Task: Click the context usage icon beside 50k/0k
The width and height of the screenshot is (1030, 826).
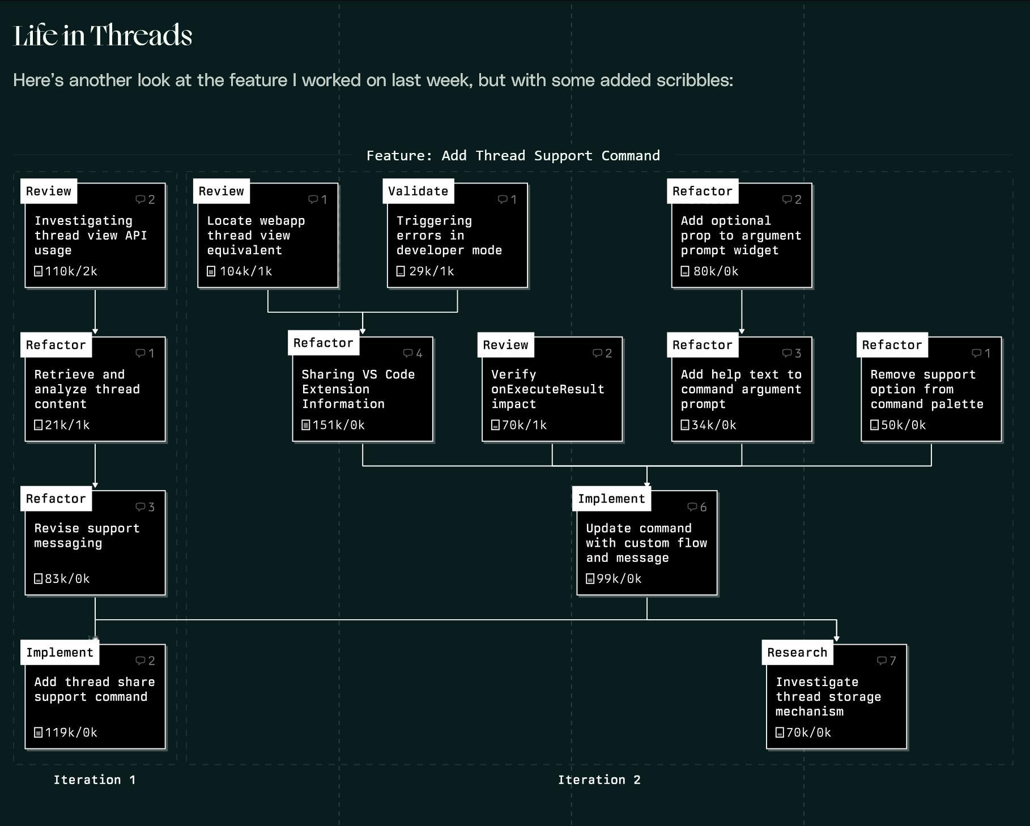Action: pyautogui.click(x=875, y=425)
